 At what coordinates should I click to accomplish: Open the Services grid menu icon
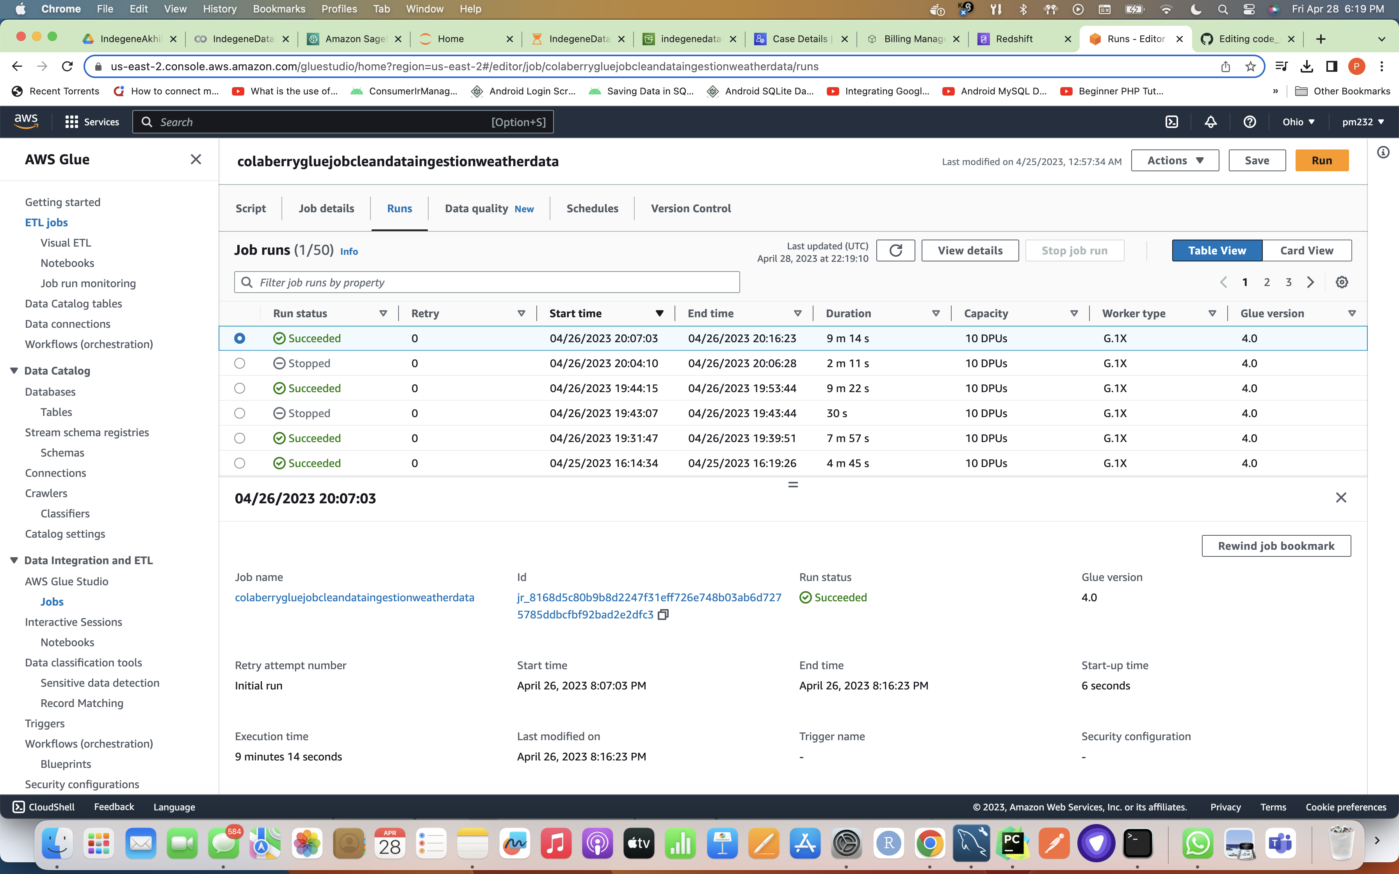pyautogui.click(x=72, y=122)
